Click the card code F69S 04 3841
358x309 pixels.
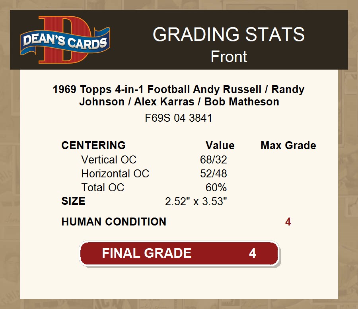click(178, 118)
